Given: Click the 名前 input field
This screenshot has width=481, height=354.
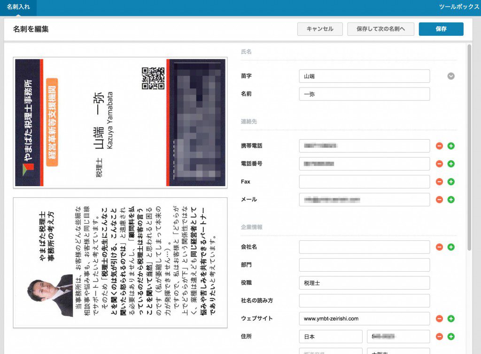Looking at the screenshot, I should pos(365,94).
